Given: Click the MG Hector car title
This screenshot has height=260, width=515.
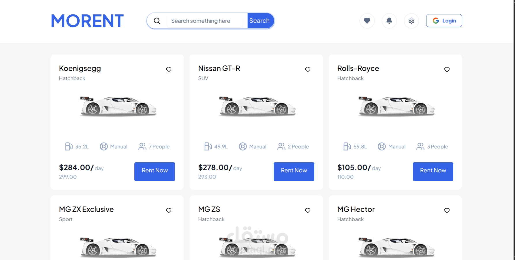Looking at the screenshot, I should click(x=356, y=210).
